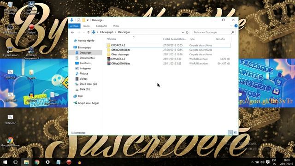Open the Archivo menu tab
295x166 pixels.
[74, 26]
